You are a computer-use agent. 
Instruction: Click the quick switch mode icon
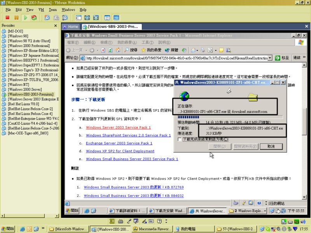coord(87,17)
